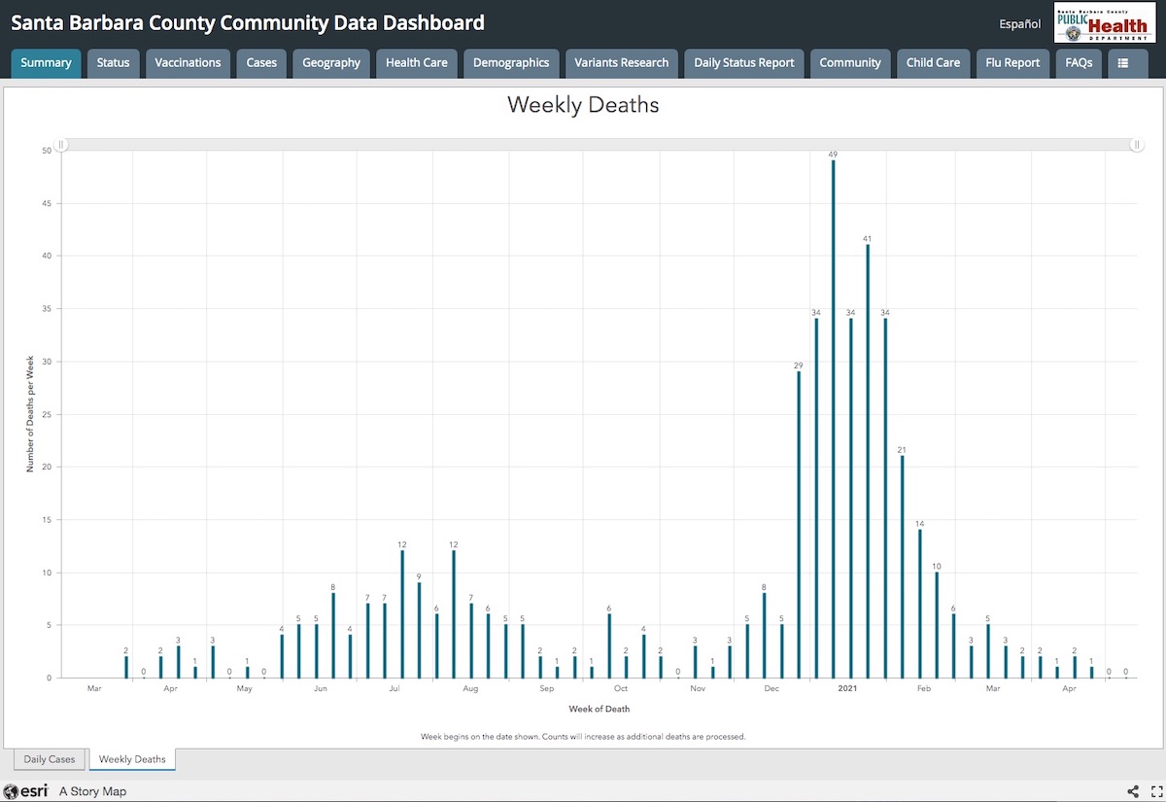
Task: Open the Variants Research tab
Action: (621, 63)
